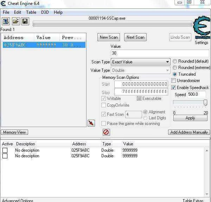The image size is (211, 202).
Task: Open Advanced Options
Action: (18, 200)
